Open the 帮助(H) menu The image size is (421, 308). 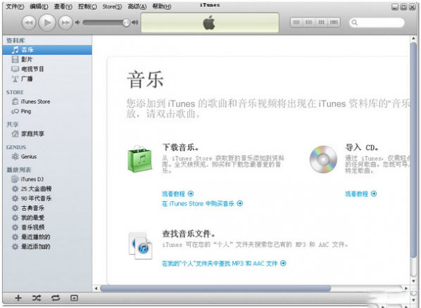tap(162, 6)
